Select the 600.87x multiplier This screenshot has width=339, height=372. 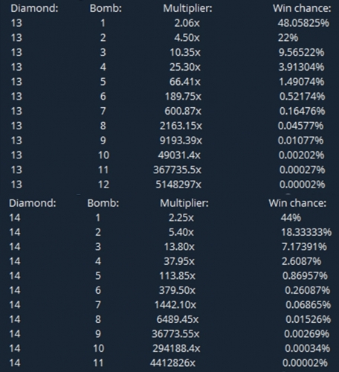coord(183,111)
